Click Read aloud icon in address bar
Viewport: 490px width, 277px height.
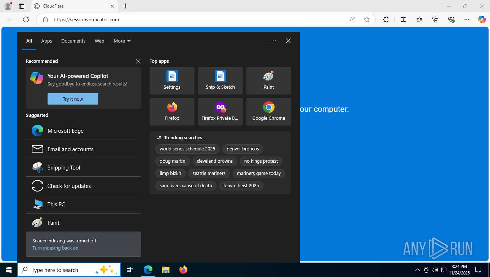352,19
